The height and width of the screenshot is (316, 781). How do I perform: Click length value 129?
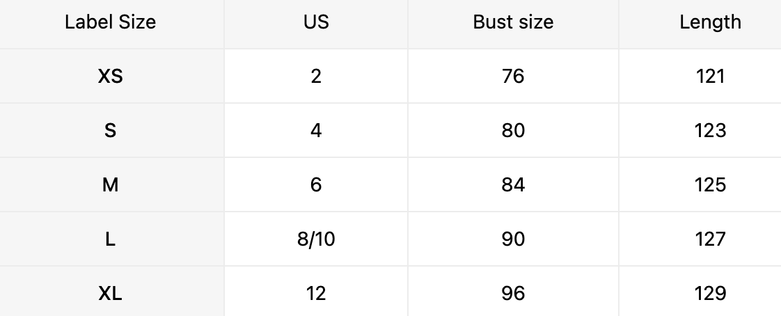coord(710,293)
